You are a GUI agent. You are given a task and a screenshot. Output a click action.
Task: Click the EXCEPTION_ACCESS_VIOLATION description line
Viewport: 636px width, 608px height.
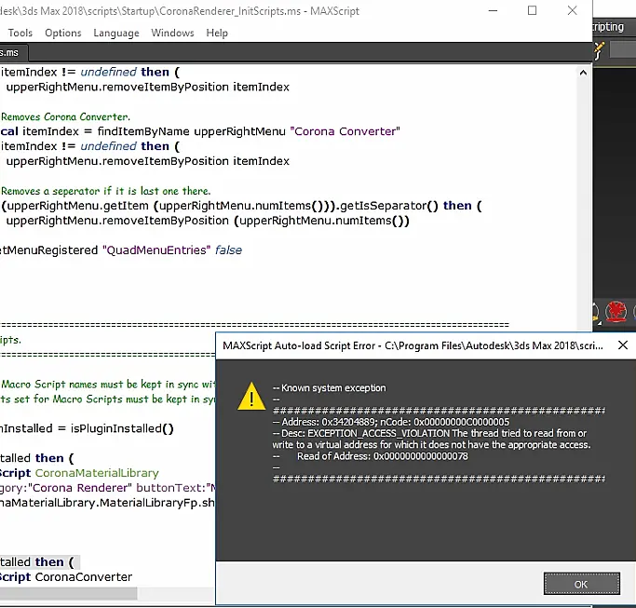point(431,439)
